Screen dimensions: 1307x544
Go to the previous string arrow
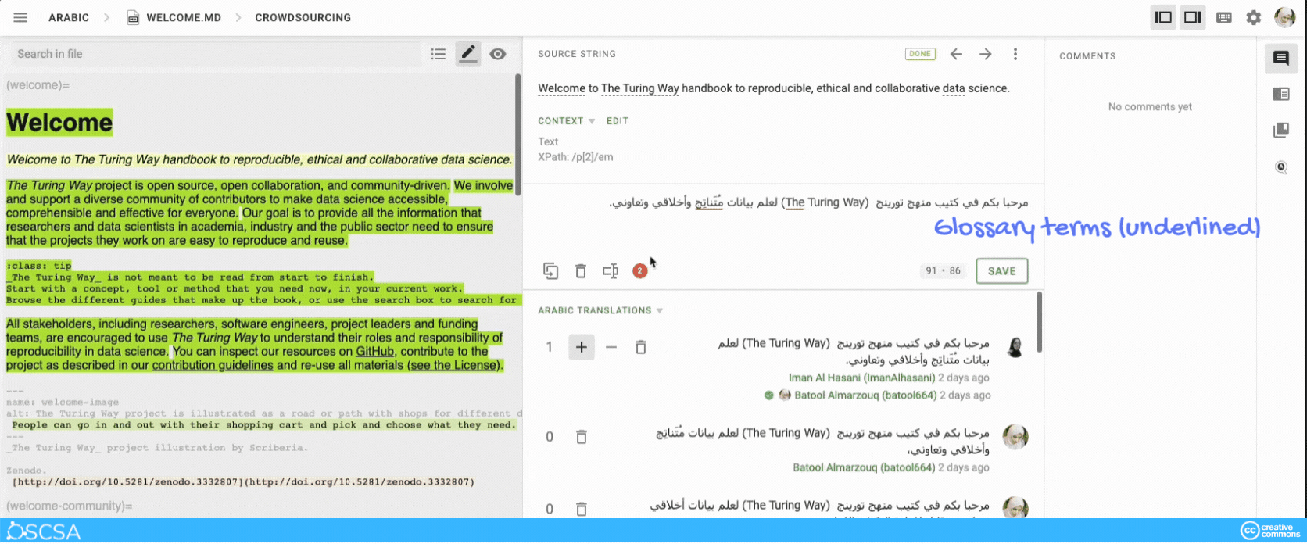pos(956,54)
